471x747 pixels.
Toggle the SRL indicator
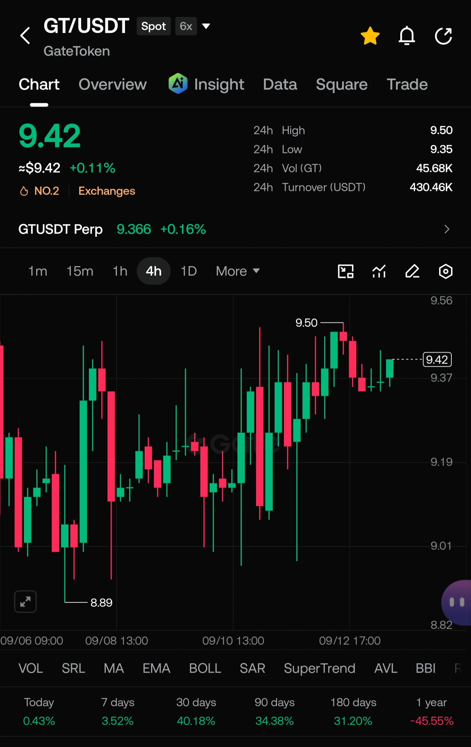(73, 668)
